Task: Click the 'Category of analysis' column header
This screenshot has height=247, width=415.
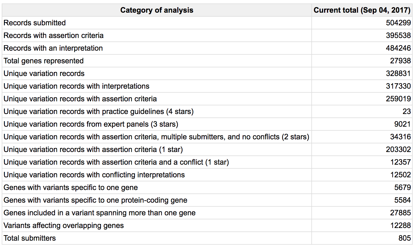Action: pyautogui.click(x=157, y=10)
